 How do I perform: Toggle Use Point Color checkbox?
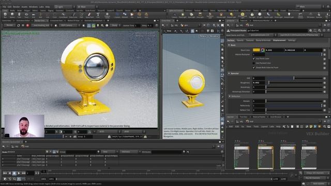tap(254, 58)
